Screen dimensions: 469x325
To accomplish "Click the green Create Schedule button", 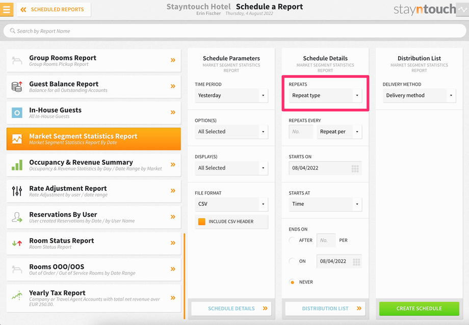I will pyautogui.click(x=419, y=309).
